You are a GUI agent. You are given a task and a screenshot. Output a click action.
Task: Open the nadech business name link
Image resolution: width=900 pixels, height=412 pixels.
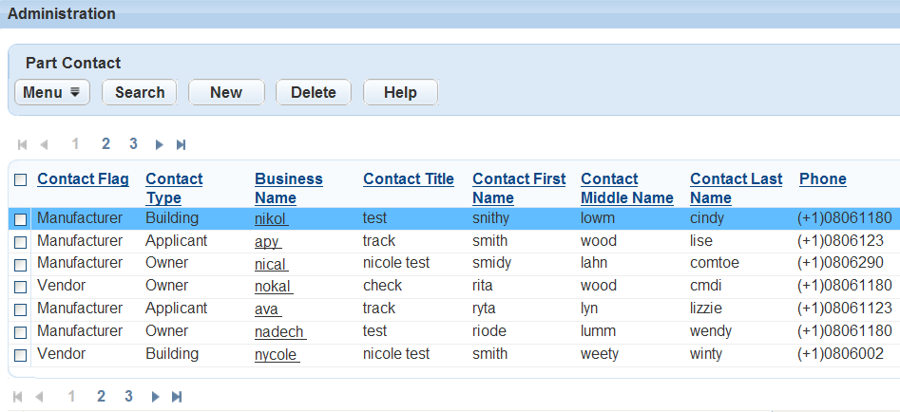(279, 331)
